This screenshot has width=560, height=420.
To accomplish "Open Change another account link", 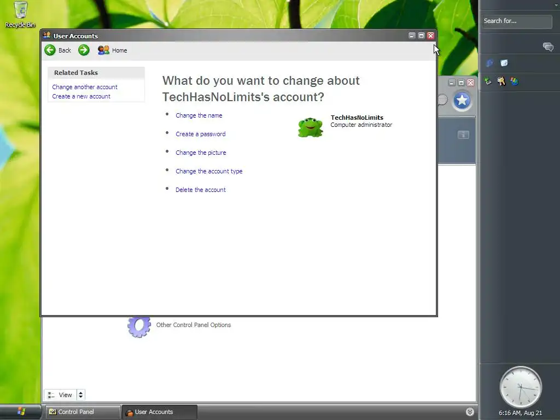I will [85, 87].
